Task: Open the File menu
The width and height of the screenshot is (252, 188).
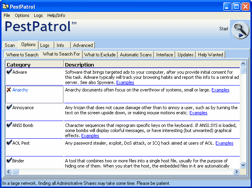Action: tap(7, 15)
